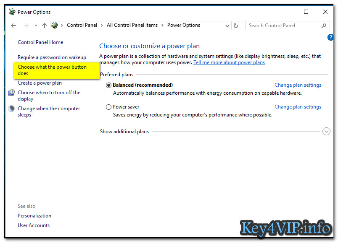Select Control Panel in breadcrumb
The height and width of the screenshot is (243, 338).
tap(82, 25)
